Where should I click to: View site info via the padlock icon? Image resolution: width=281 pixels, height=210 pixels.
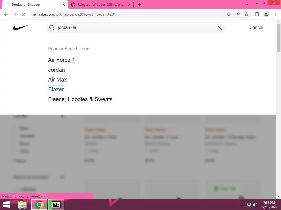coord(35,14)
